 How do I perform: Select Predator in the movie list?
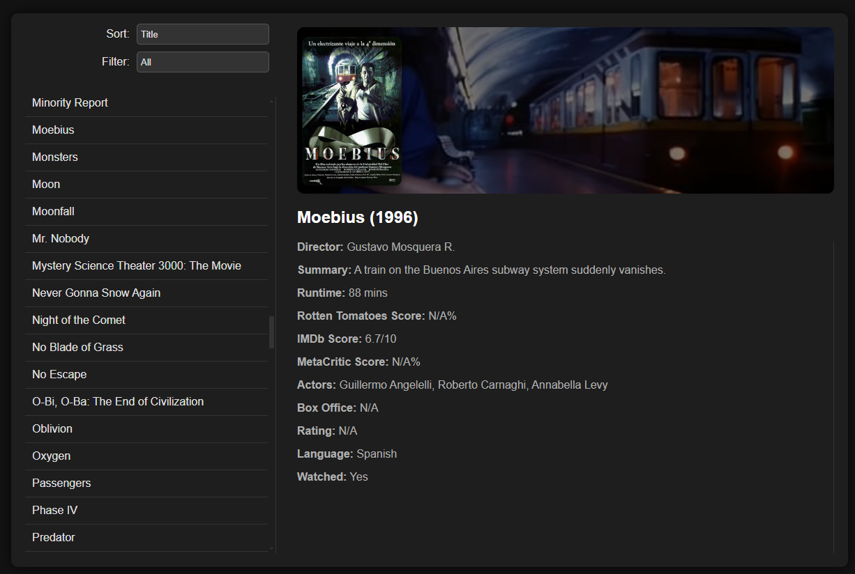pos(146,538)
